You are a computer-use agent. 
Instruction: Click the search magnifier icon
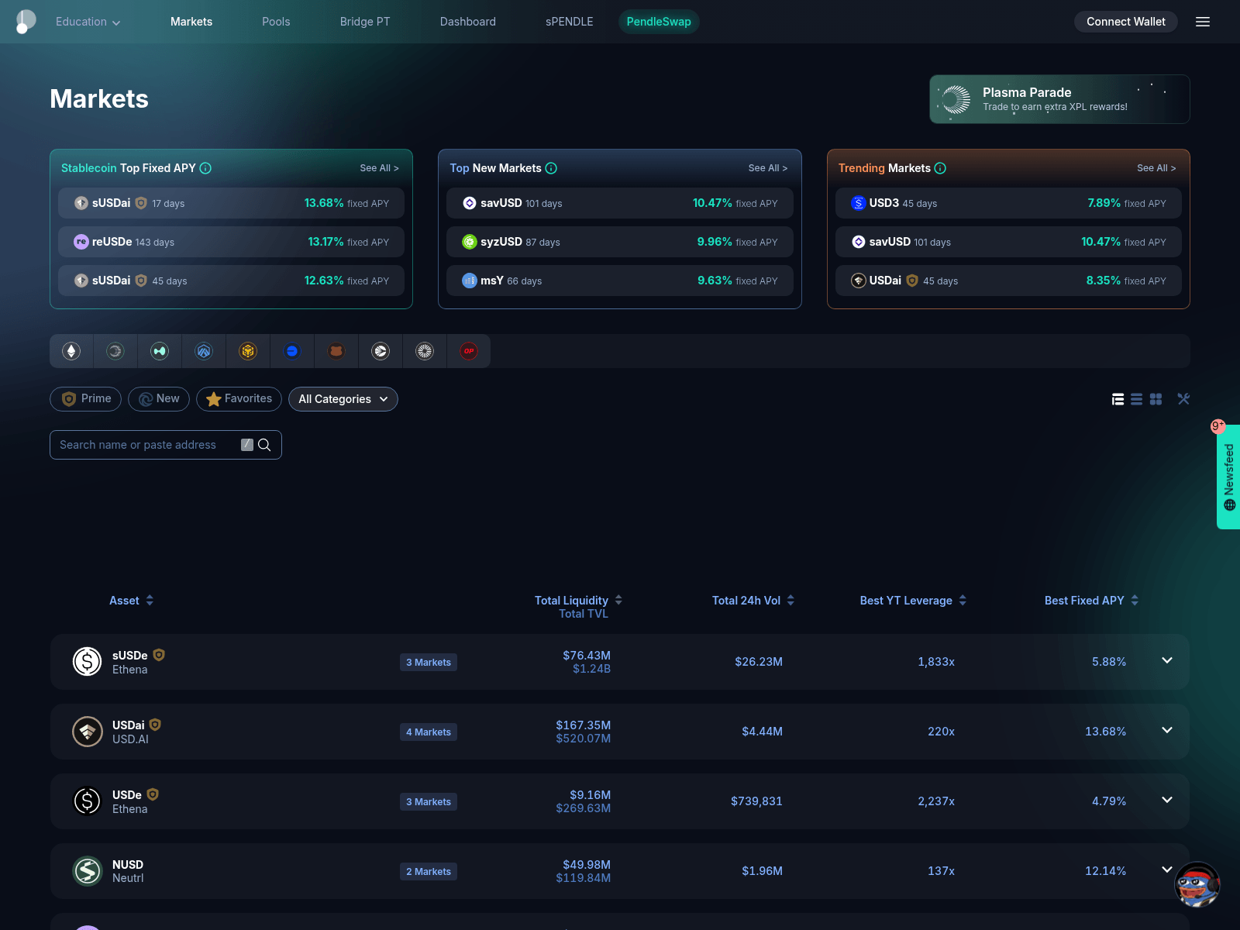point(264,445)
